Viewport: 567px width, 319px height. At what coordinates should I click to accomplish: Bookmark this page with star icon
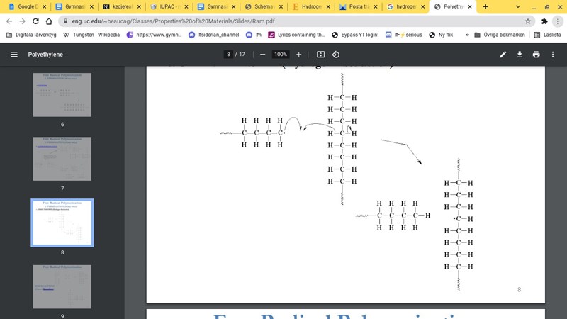tap(528, 21)
